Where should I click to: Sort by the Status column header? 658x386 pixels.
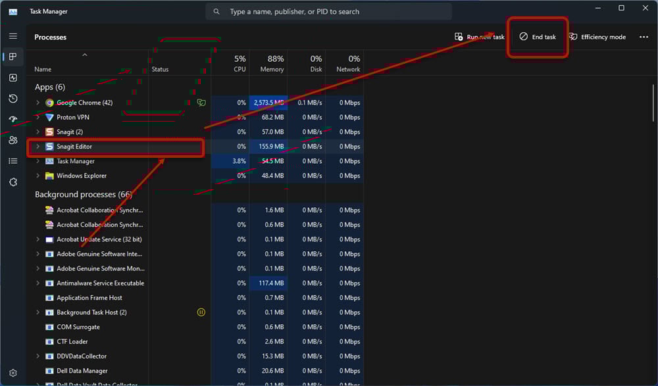(160, 69)
